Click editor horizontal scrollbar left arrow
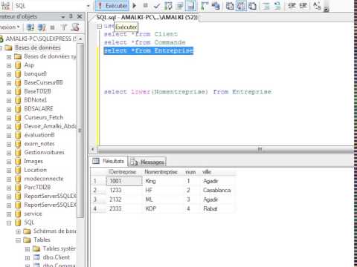The height and width of the screenshot is (267, 357). coord(93,149)
